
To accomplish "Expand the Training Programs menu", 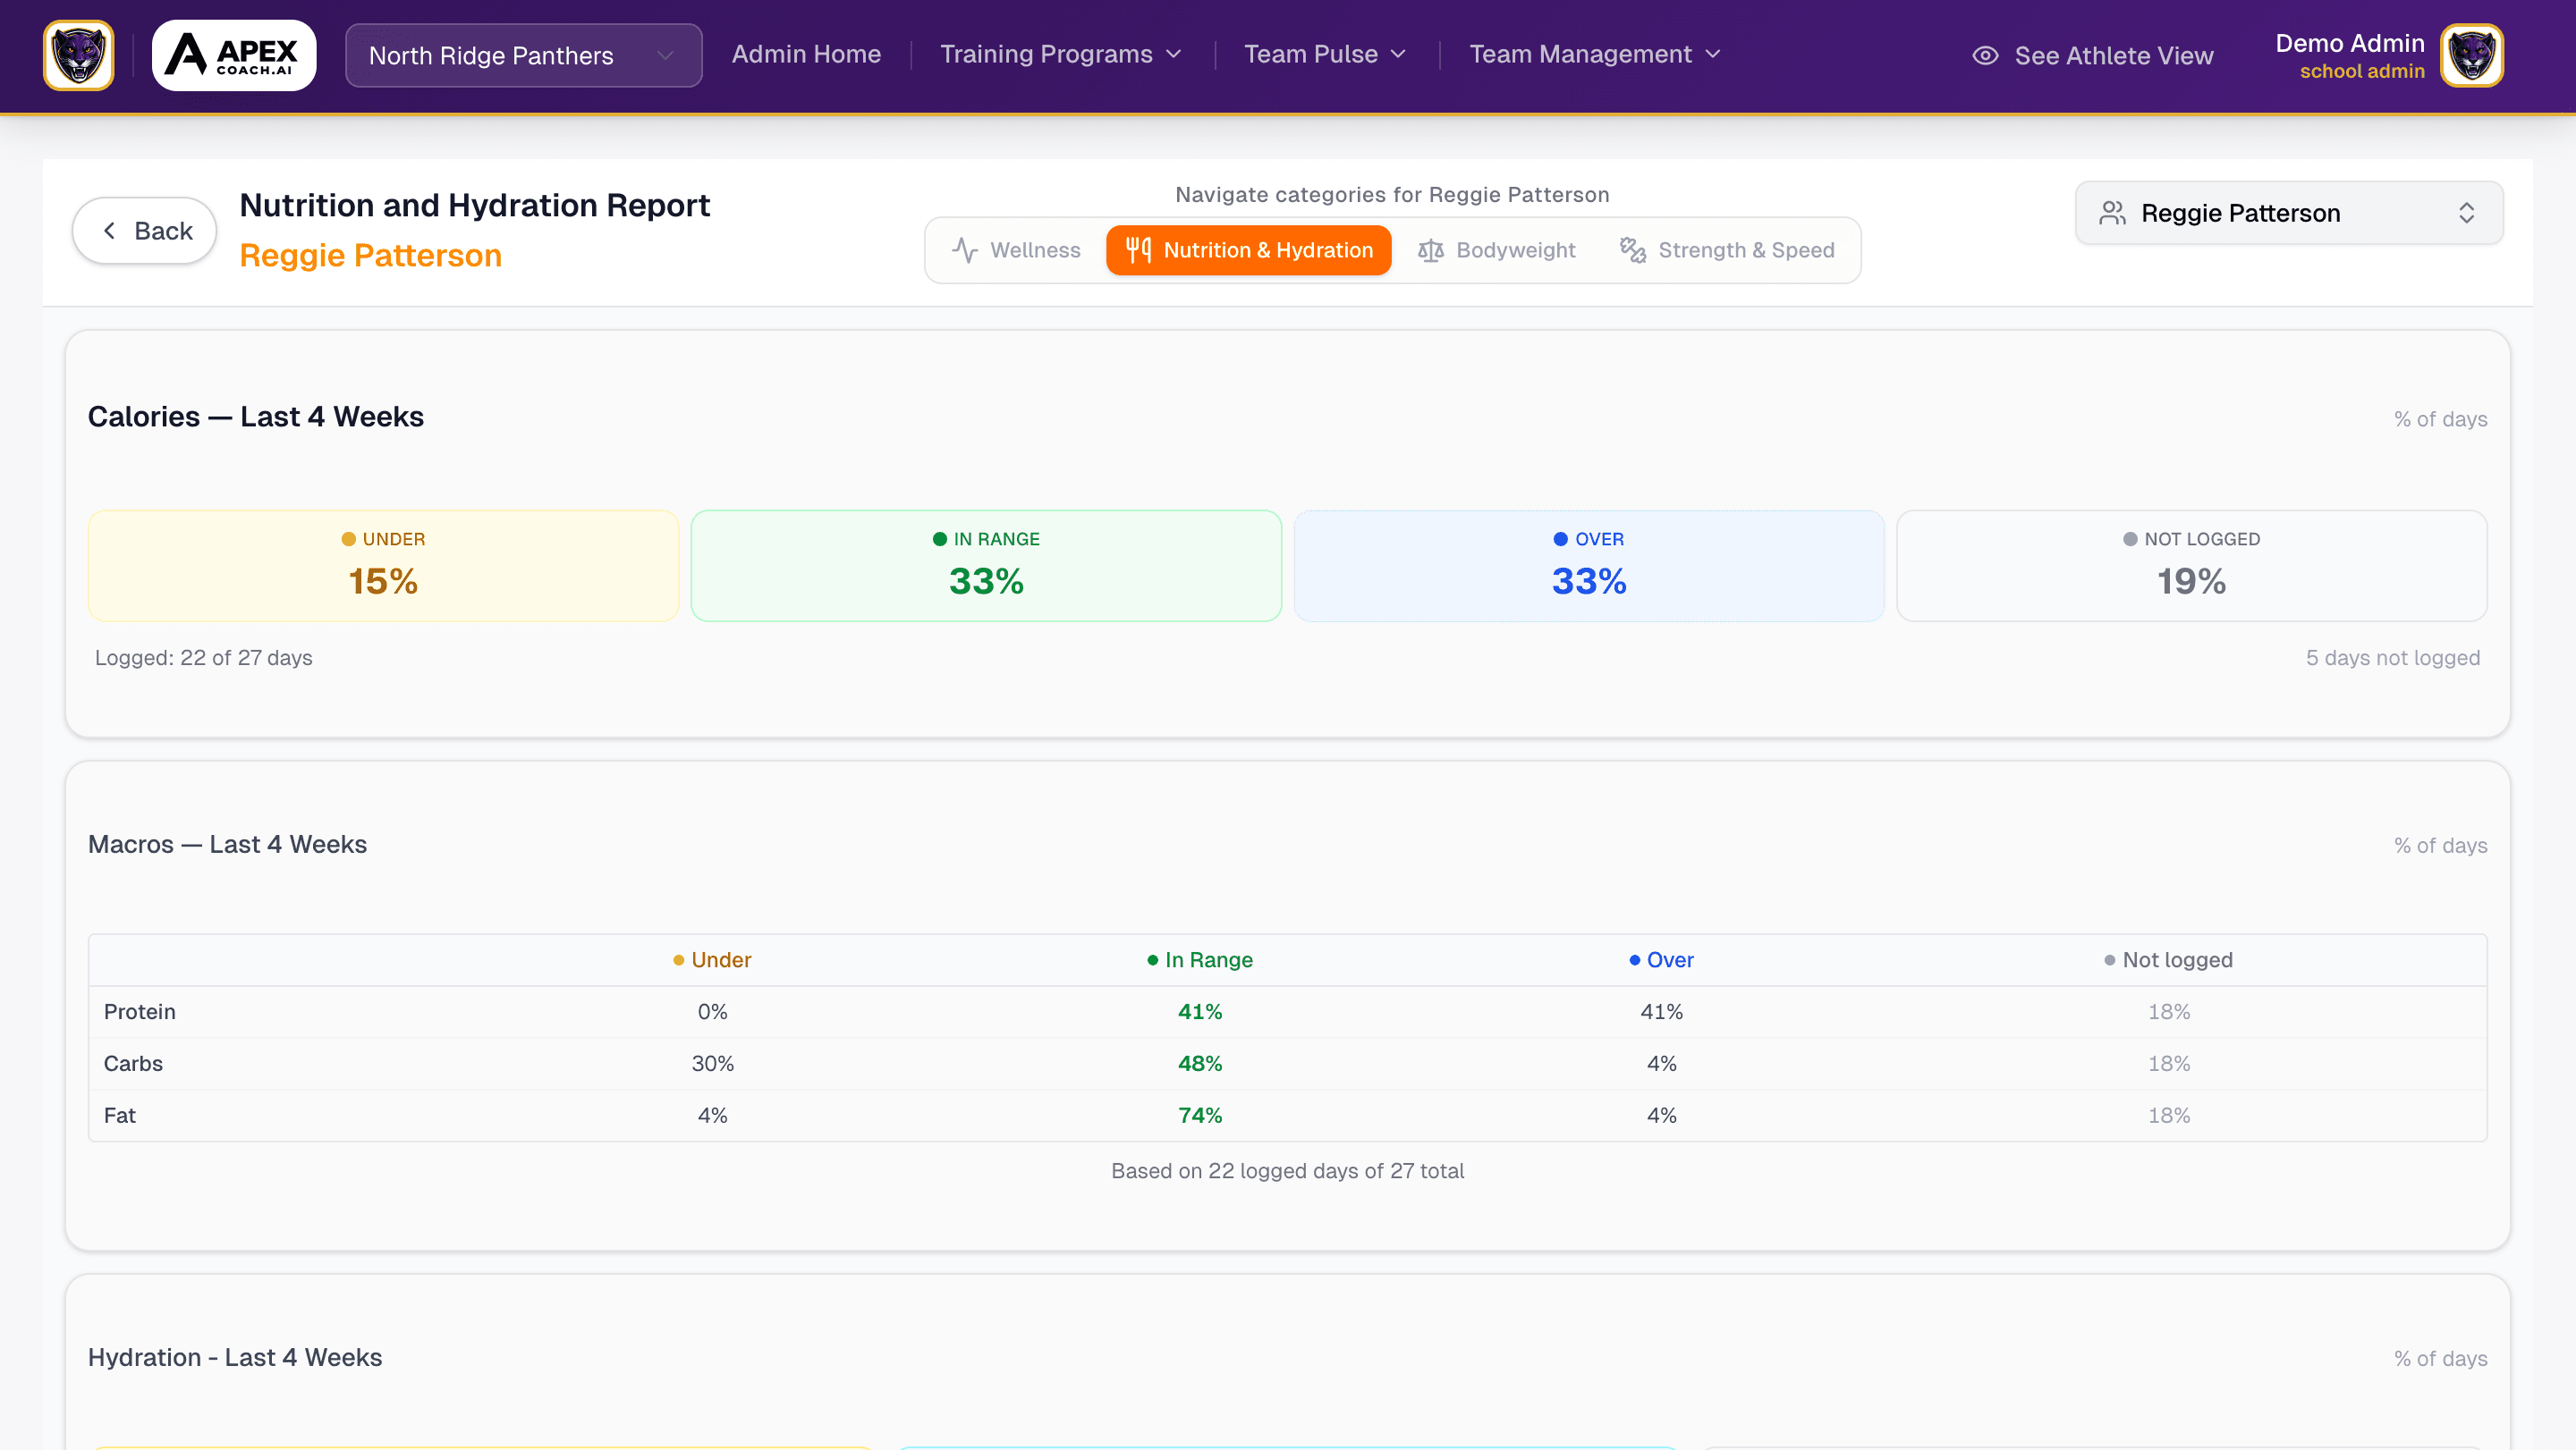I will pyautogui.click(x=1060, y=54).
